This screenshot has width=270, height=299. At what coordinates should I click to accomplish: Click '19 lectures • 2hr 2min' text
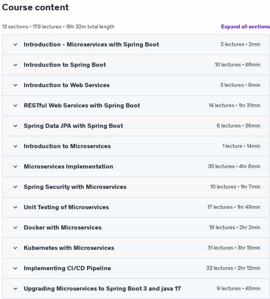pyautogui.click(x=235, y=227)
